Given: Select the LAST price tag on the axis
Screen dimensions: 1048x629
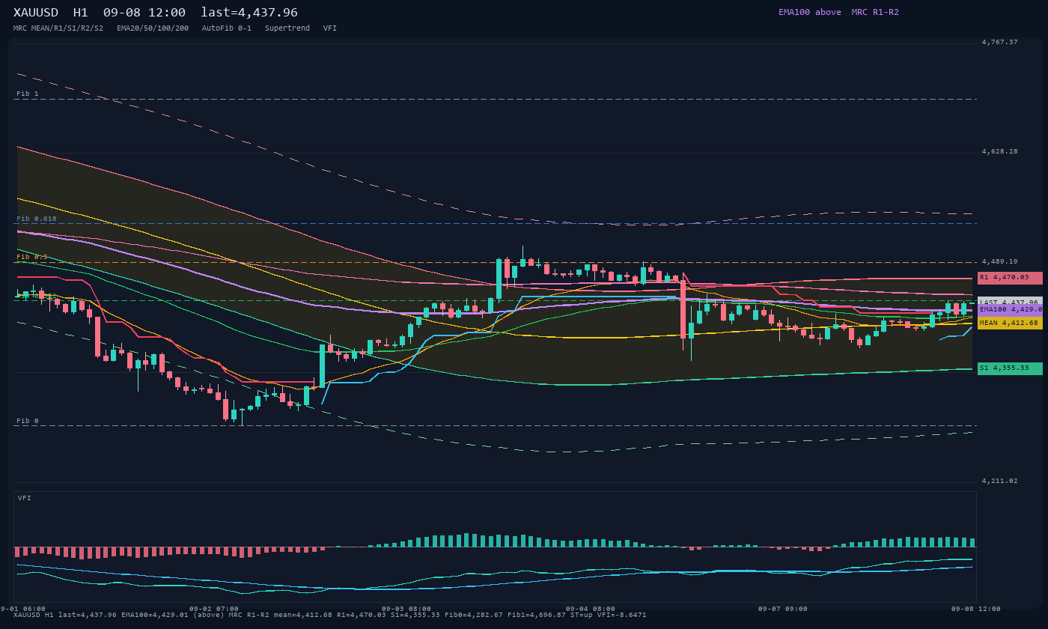Looking at the screenshot, I should [x=1010, y=302].
